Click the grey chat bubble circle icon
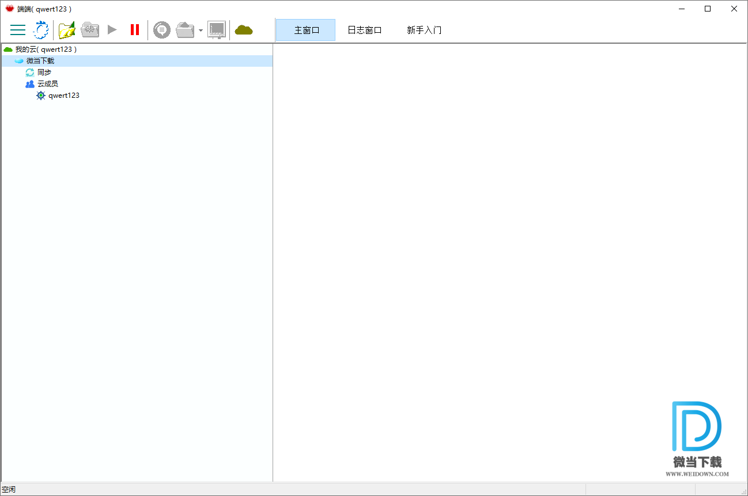The image size is (748, 496). coord(162,30)
